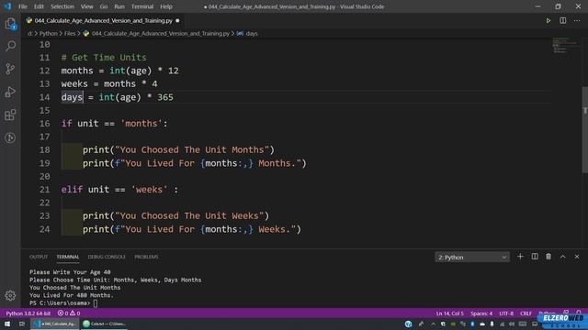Run Python file with play icon
Image resolution: width=588 pixels, height=330 pixels.
point(548,20)
